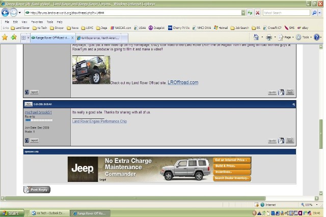Viewport: 326px width, 217px height.
Task: Open the recent pages dropdown beside Forward
Action: pyautogui.click(x=20, y=13)
